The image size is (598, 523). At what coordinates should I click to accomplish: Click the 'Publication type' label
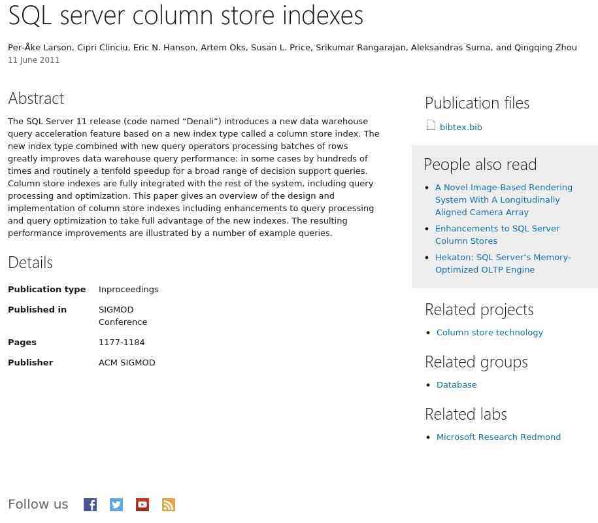tap(47, 289)
